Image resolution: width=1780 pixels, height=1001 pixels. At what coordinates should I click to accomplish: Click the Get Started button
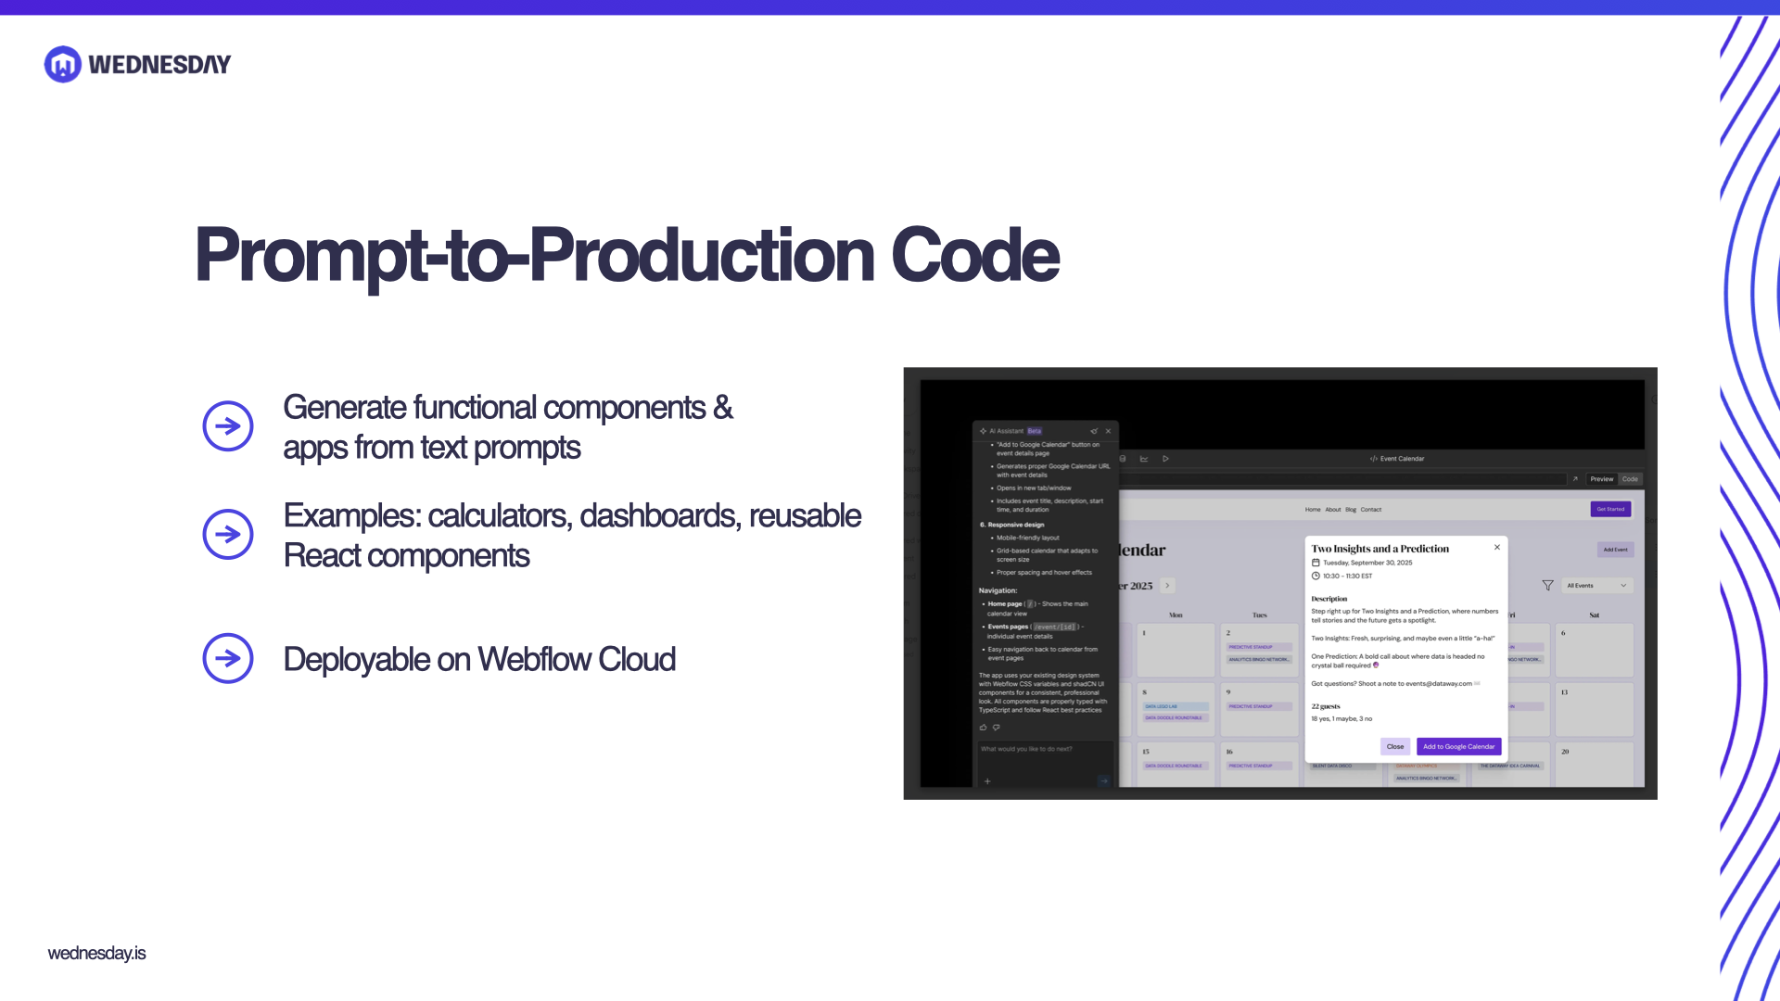tap(1610, 509)
